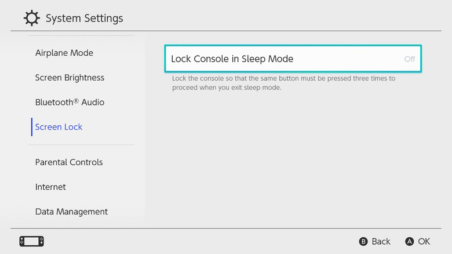Open Airplane Mode settings
Image resolution: width=452 pixels, height=254 pixels.
click(x=64, y=53)
